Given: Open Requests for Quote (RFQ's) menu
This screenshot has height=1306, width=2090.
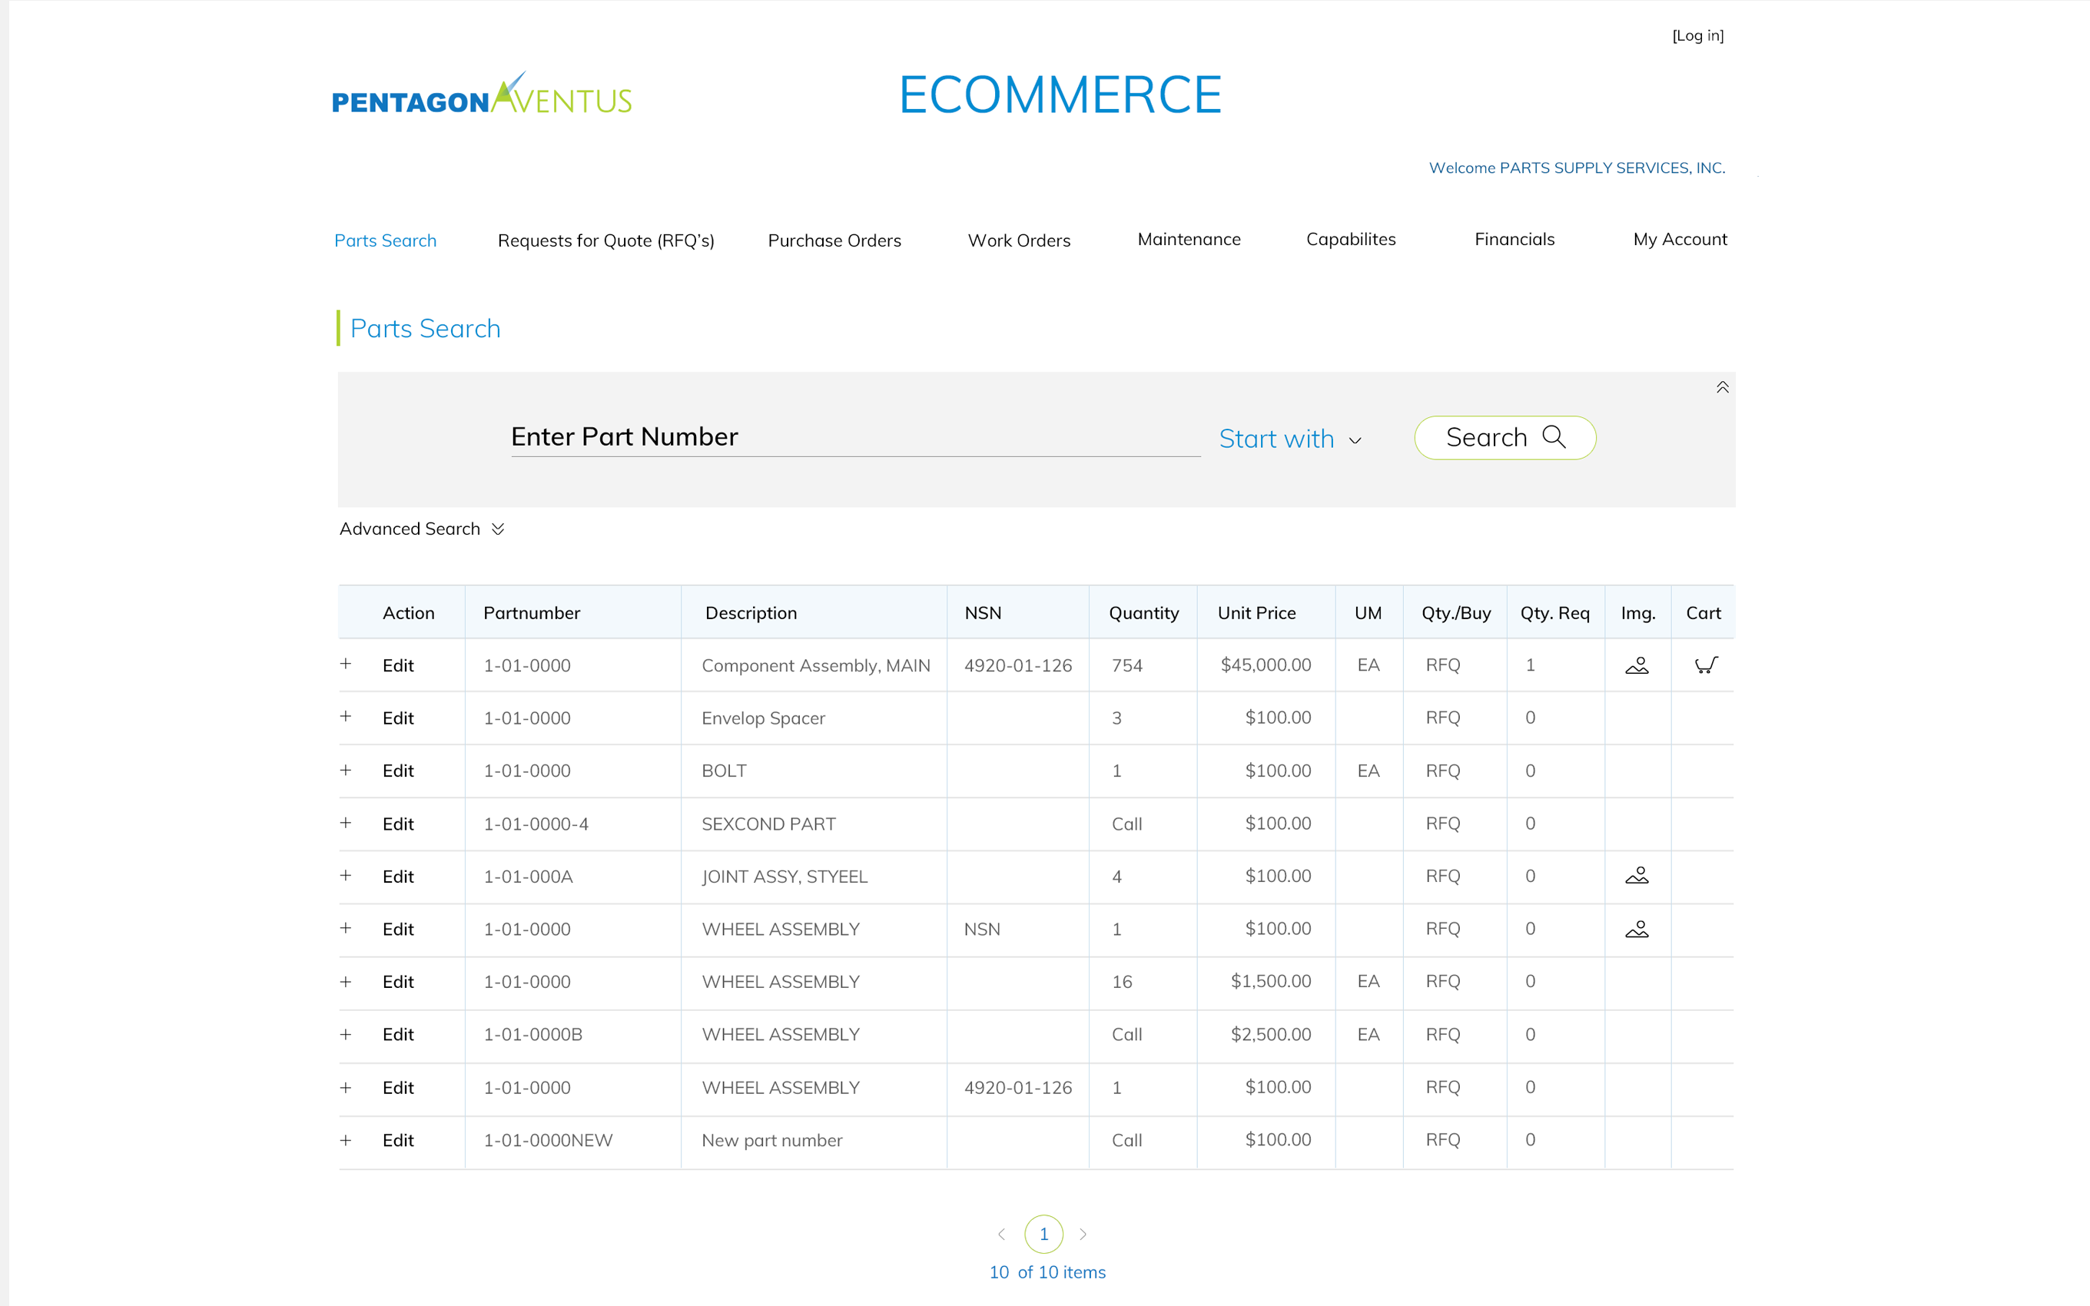Looking at the screenshot, I should click(606, 240).
